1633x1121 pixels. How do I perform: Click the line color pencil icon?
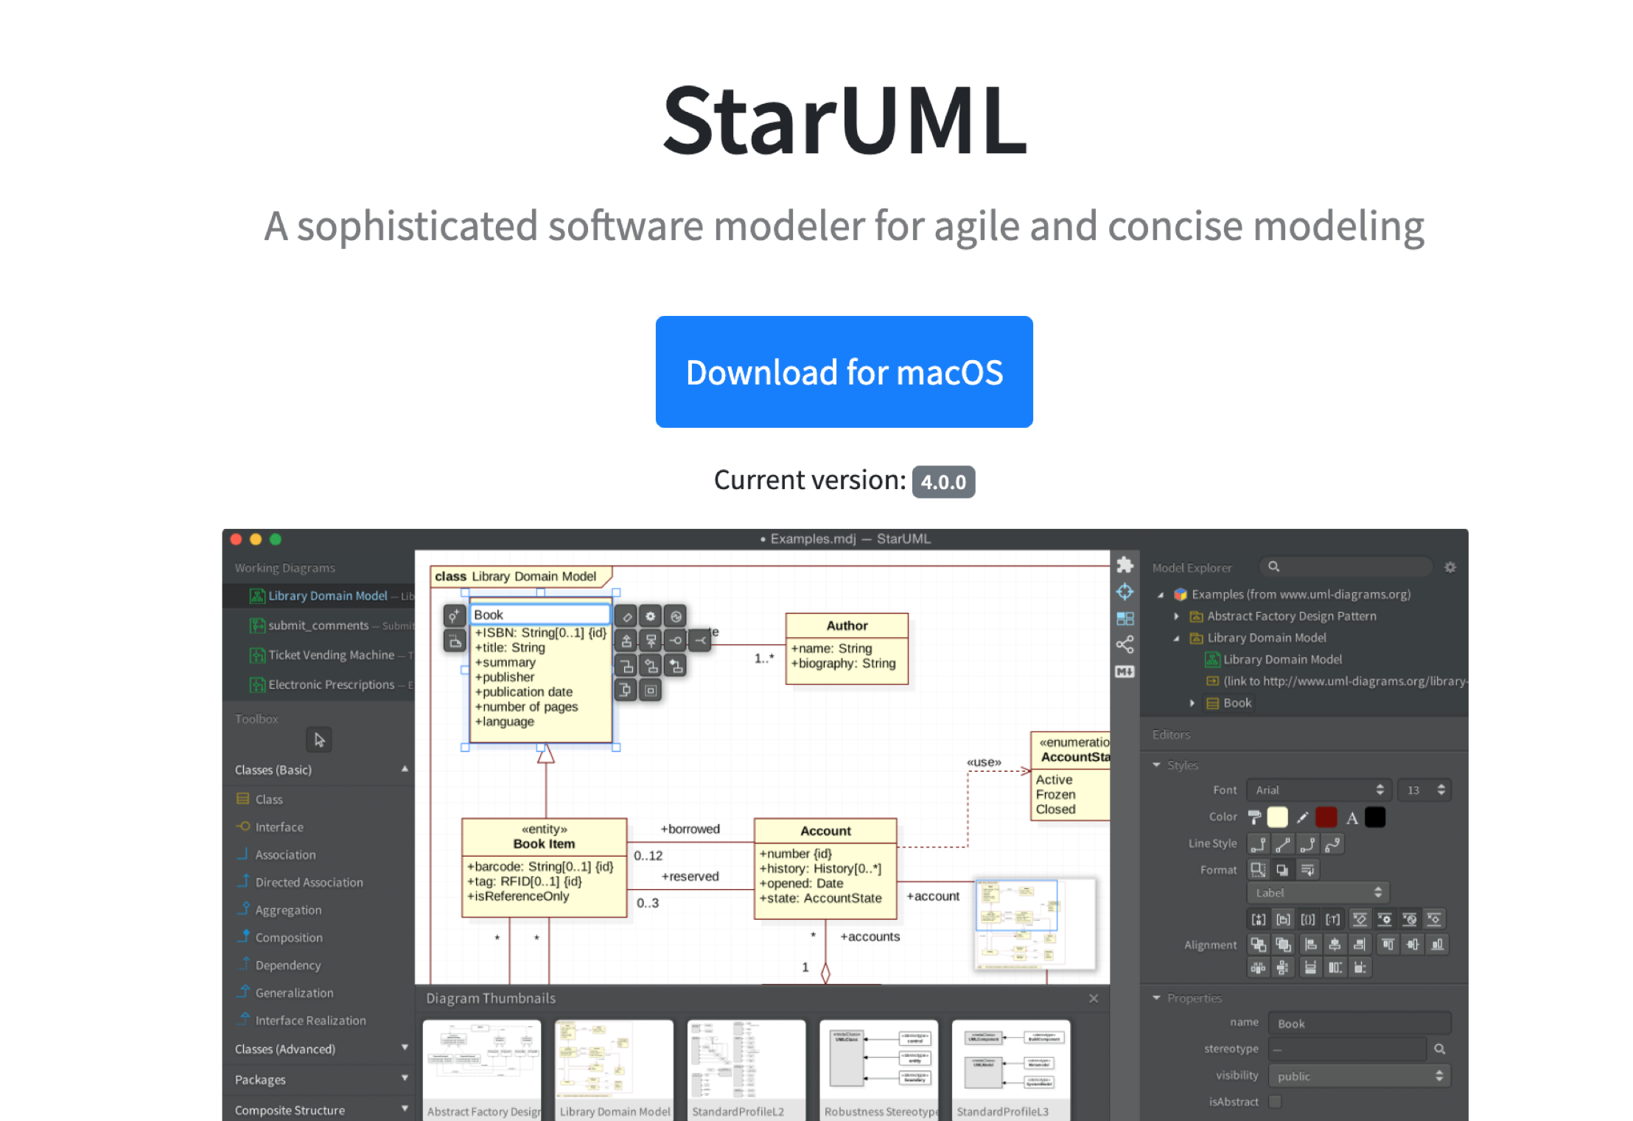[1302, 817]
